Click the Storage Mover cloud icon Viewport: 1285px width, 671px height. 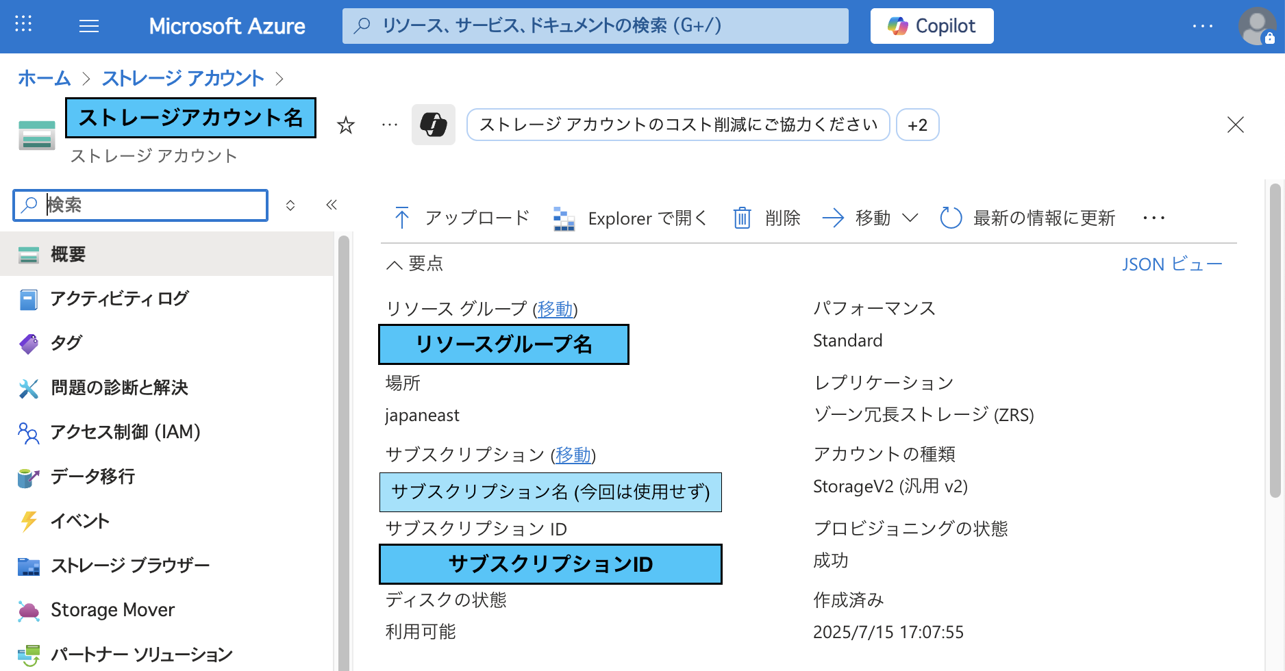tap(29, 611)
